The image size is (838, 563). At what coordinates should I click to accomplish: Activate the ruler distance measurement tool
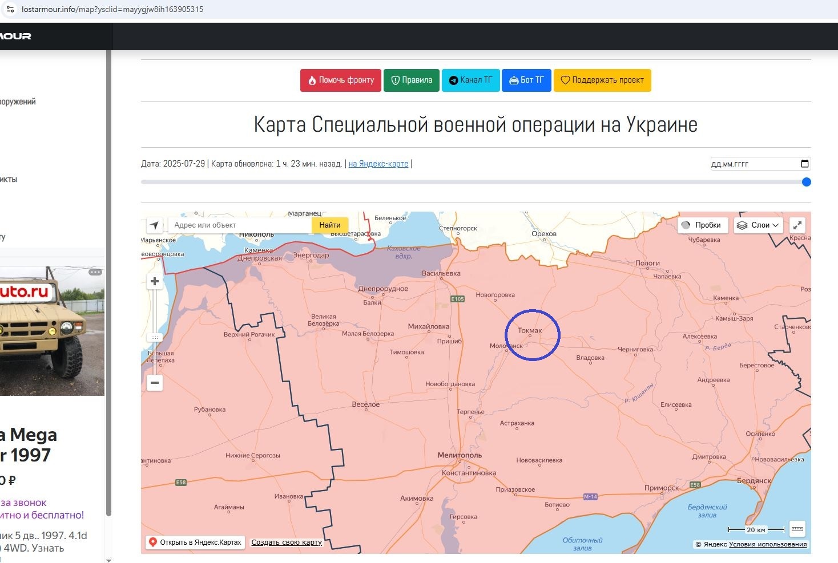coord(797,529)
